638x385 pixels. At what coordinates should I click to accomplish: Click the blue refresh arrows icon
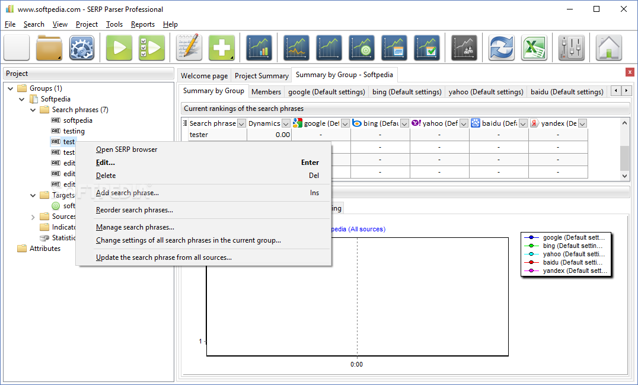(x=501, y=47)
